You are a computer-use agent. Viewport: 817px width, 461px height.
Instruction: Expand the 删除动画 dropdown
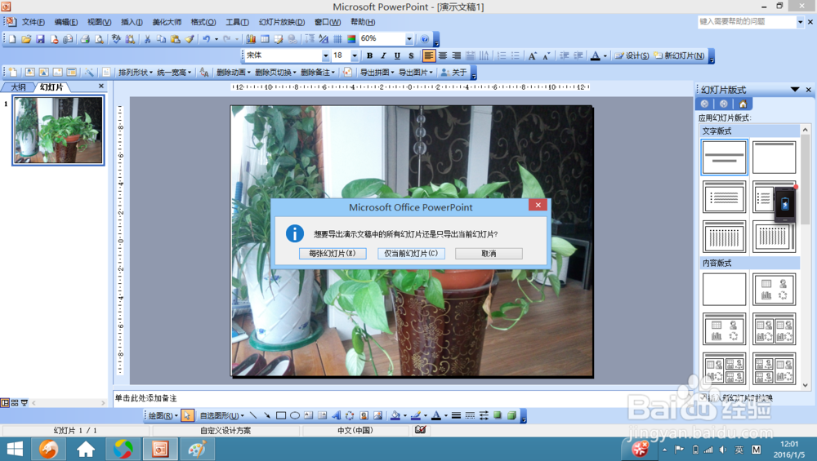[234, 73]
